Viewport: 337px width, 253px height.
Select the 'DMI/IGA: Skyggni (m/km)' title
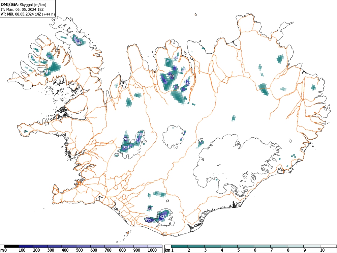[24, 4]
